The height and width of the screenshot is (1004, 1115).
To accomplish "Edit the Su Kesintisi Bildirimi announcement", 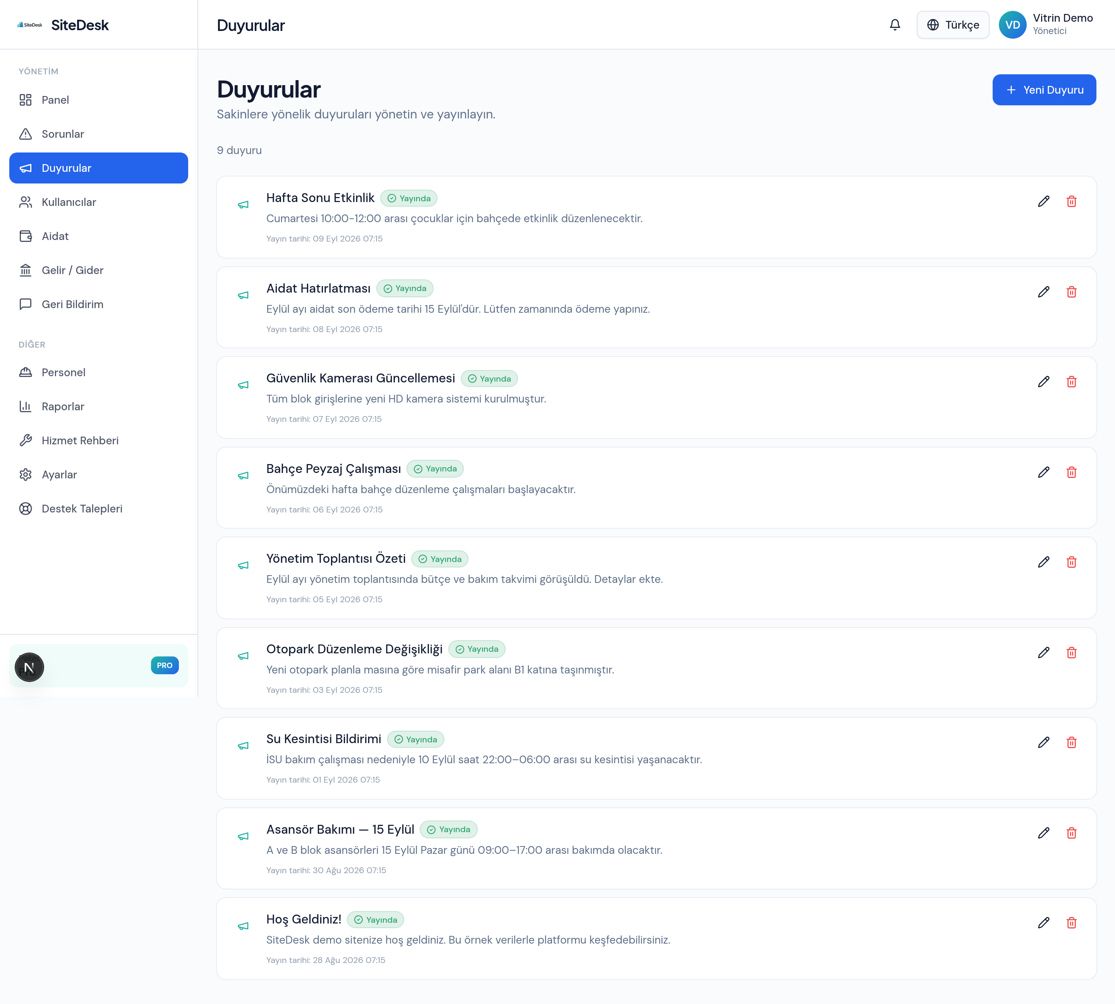I will [x=1043, y=742].
